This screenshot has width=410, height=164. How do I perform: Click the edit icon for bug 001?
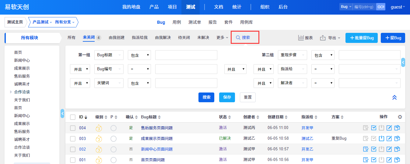pyautogui.click(x=389, y=160)
